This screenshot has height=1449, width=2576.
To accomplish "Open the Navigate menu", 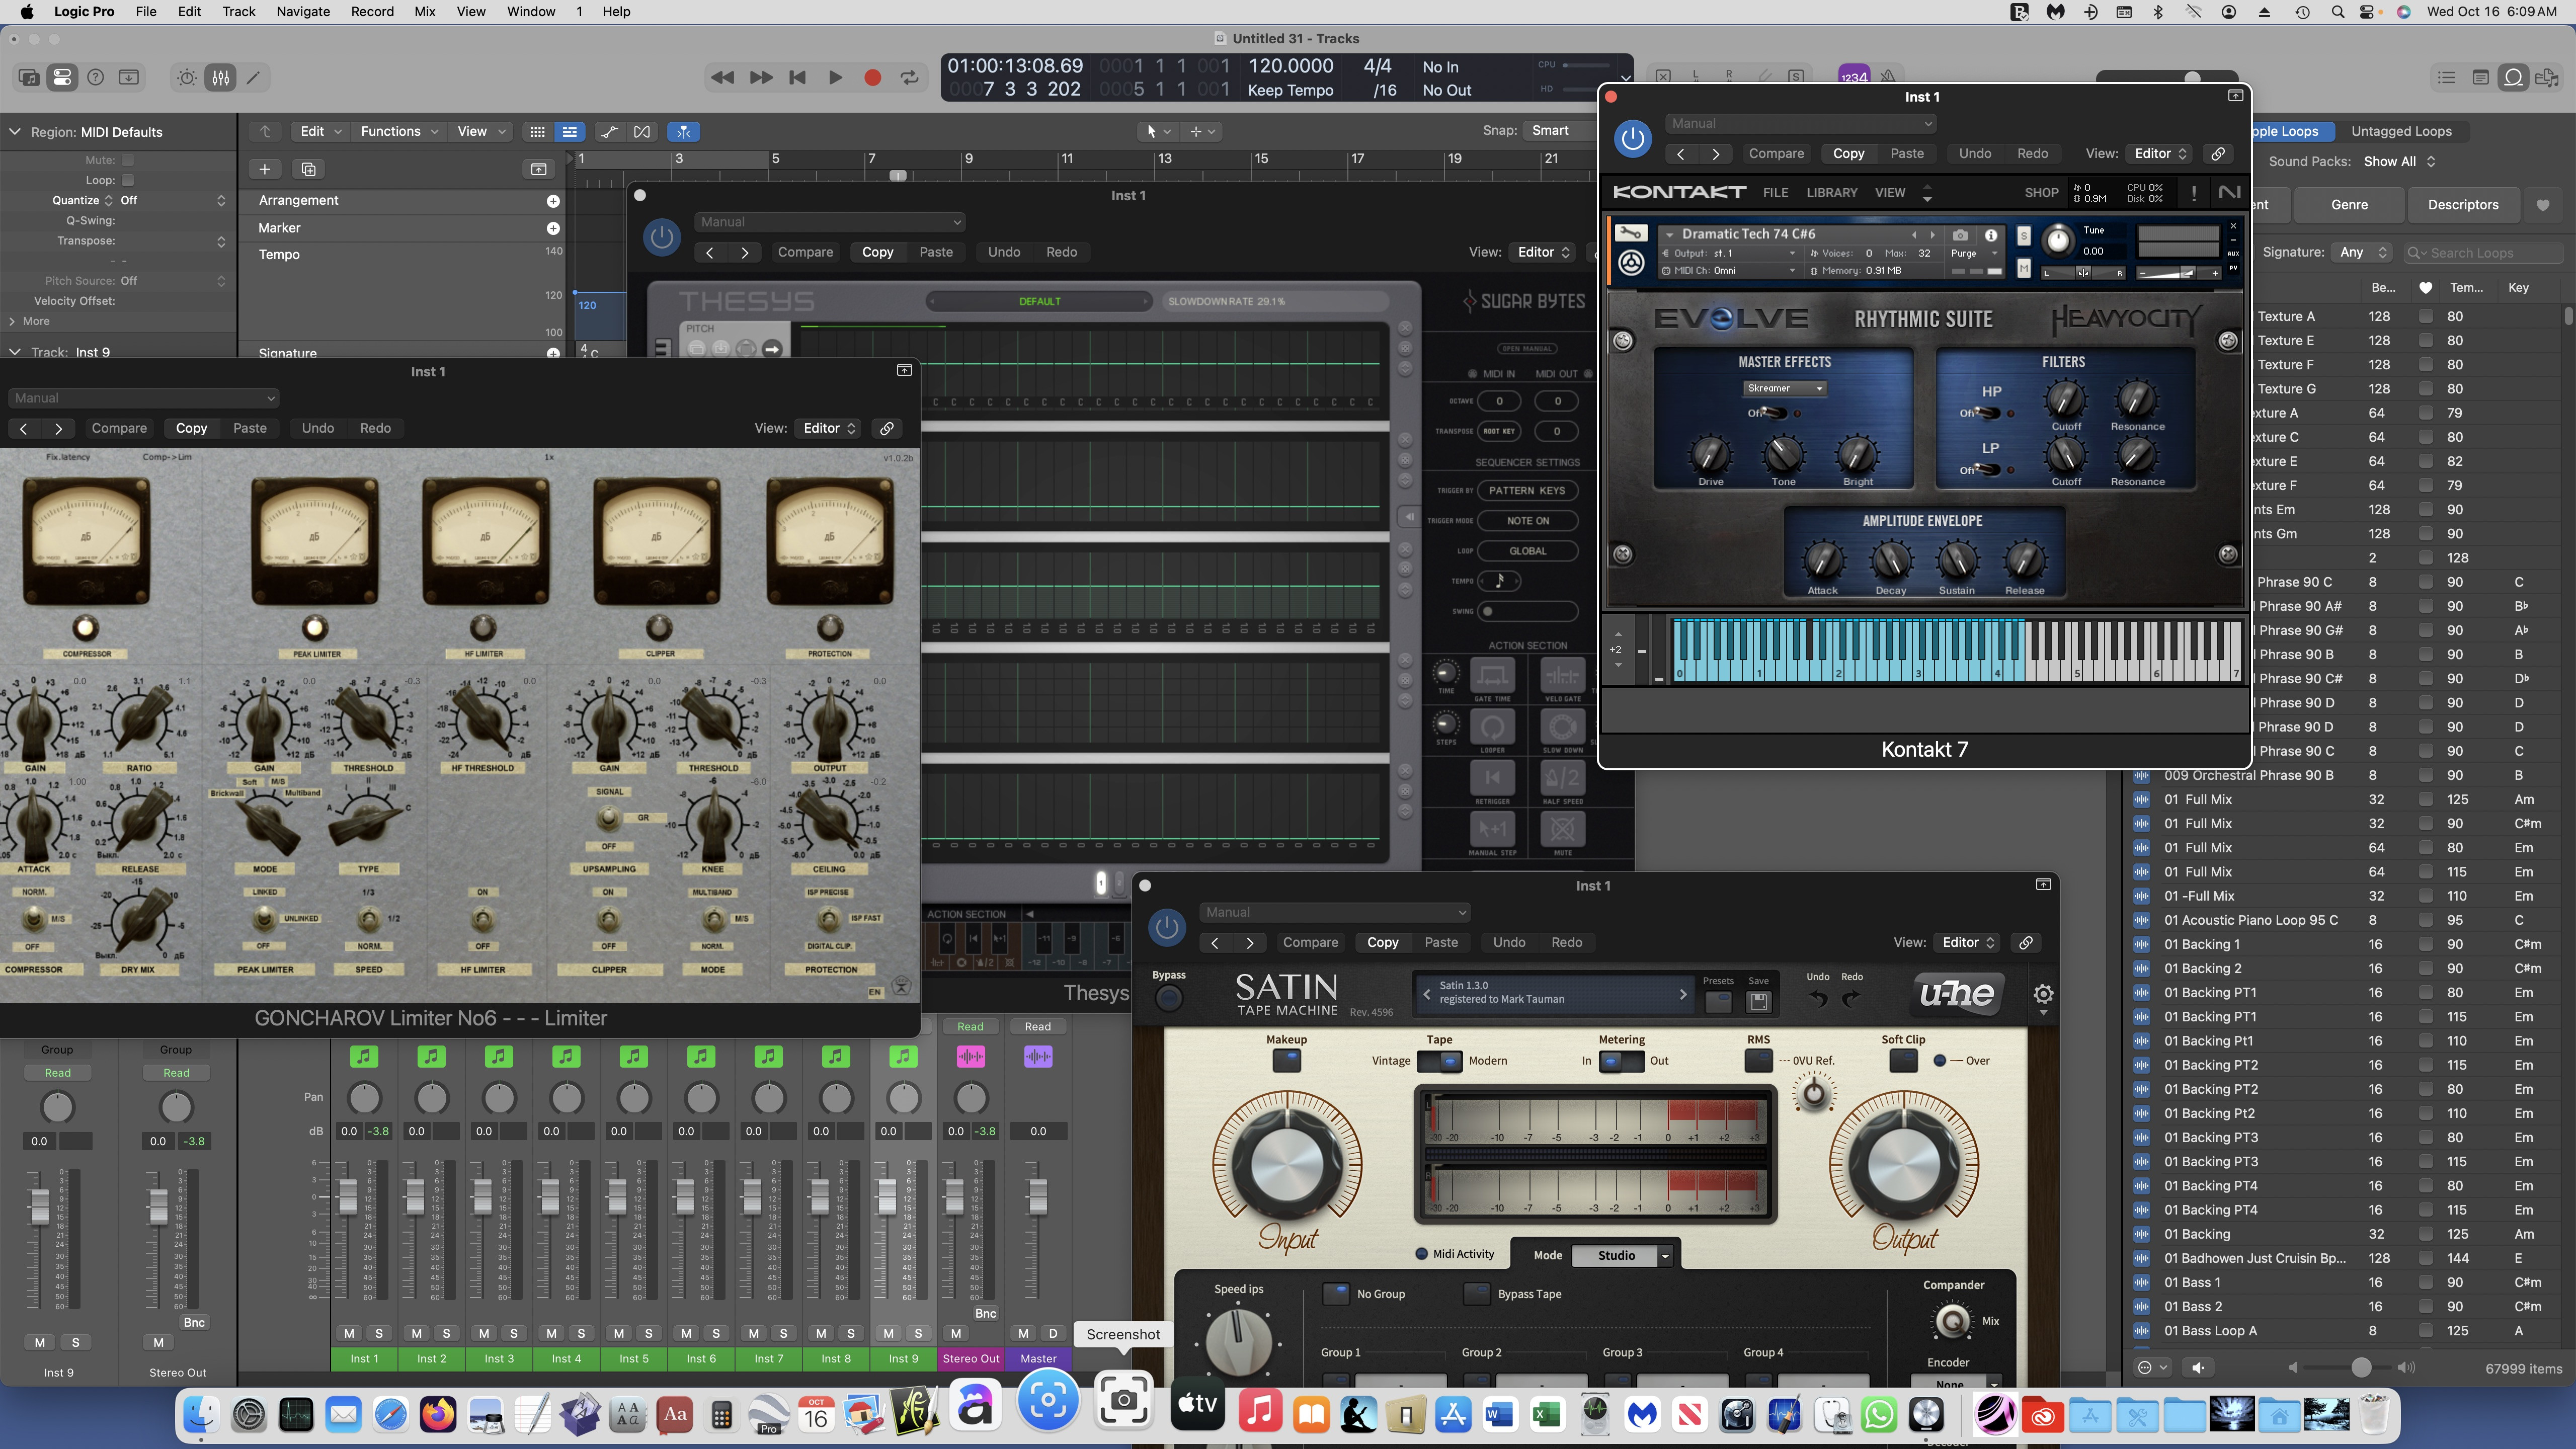I will pyautogui.click(x=303, y=11).
